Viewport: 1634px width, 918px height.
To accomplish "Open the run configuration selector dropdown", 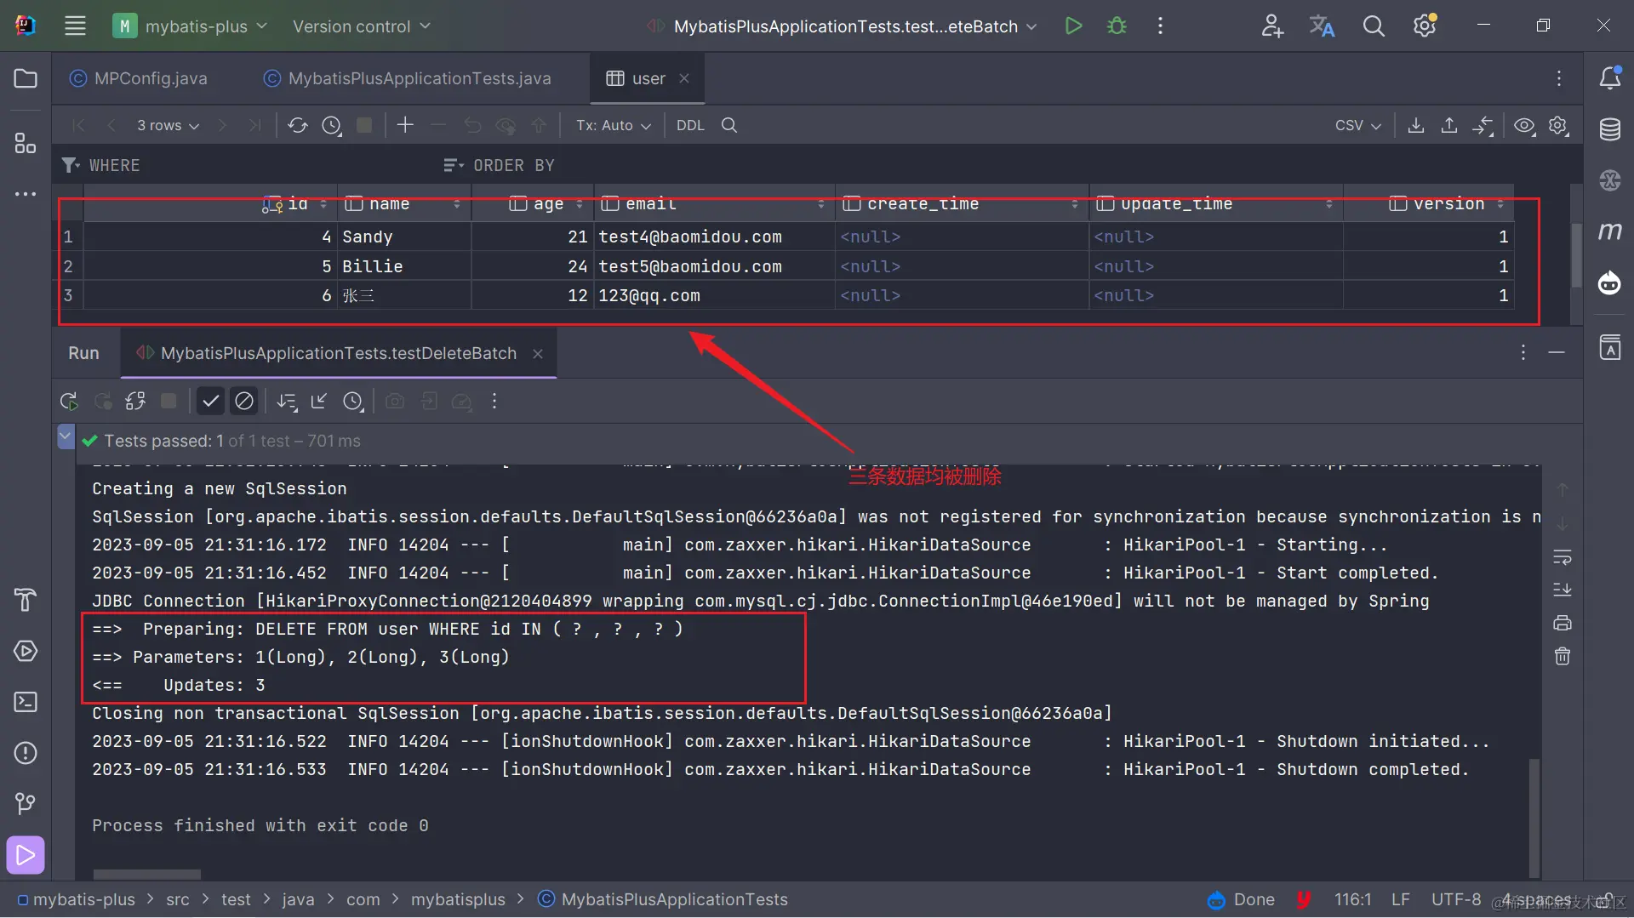I will click(x=843, y=26).
